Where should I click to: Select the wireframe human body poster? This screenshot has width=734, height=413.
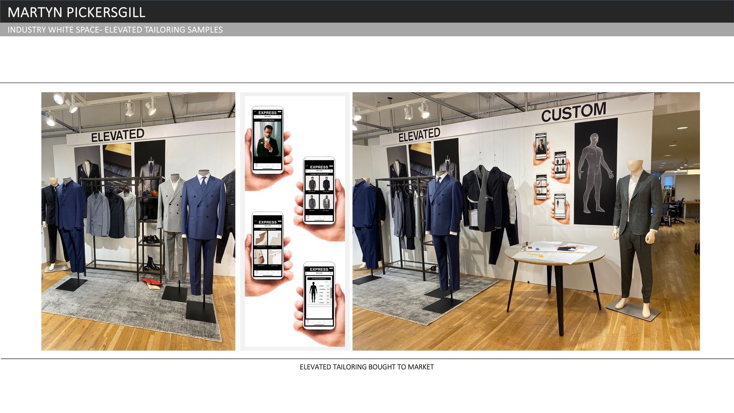point(596,172)
